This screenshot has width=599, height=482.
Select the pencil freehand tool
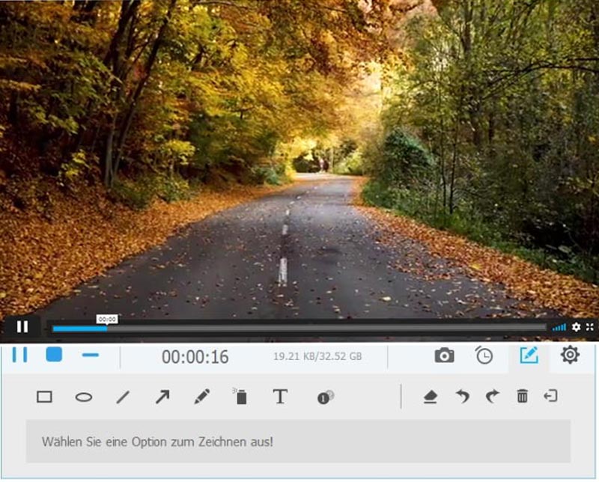tap(201, 397)
